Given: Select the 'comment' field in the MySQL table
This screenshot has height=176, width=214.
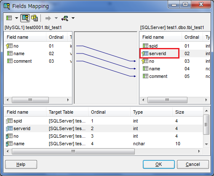Looking at the screenshot, I should coord(19,61).
